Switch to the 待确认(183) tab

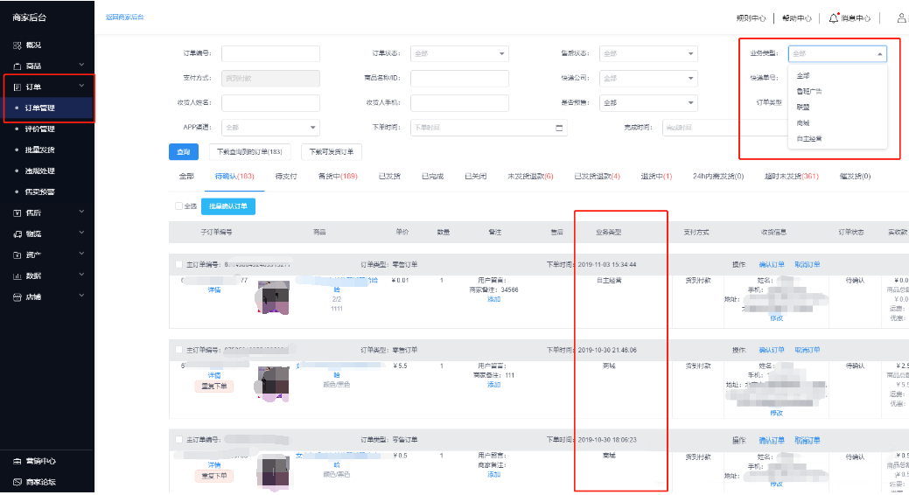click(x=234, y=176)
